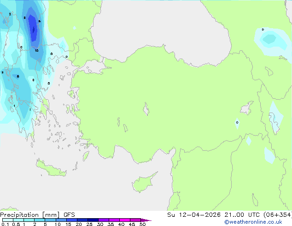Viewport: 292px width, 226px height.
Task: Click the 20–25 mm legend swatch
Action: pos(82,220)
